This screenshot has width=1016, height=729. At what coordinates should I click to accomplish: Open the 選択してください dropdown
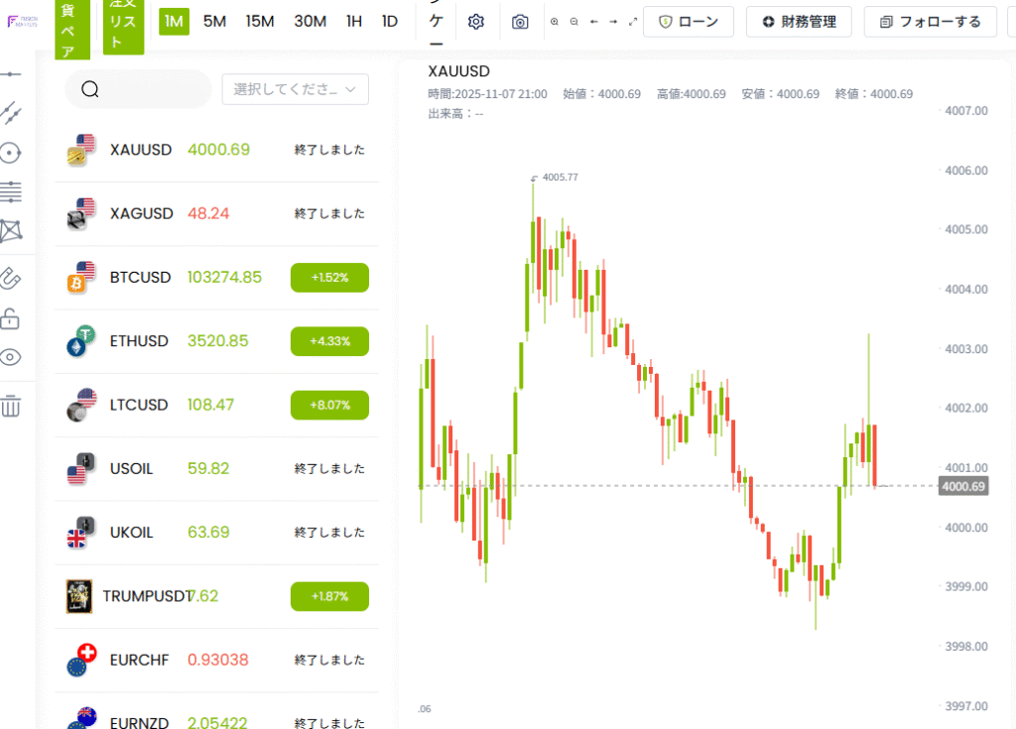pyautogui.click(x=295, y=89)
